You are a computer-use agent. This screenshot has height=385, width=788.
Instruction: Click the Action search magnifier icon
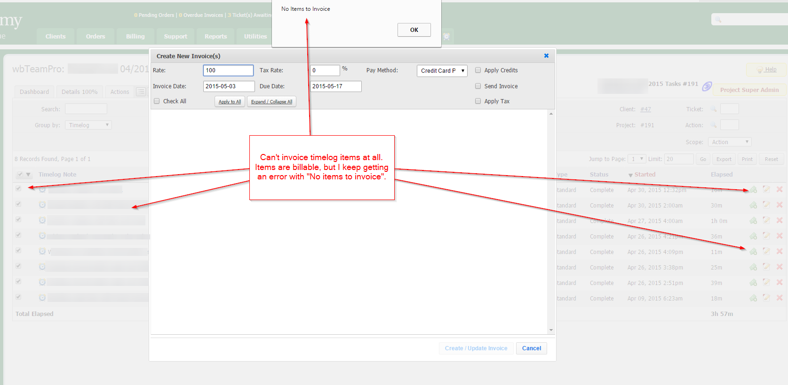pos(713,125)
